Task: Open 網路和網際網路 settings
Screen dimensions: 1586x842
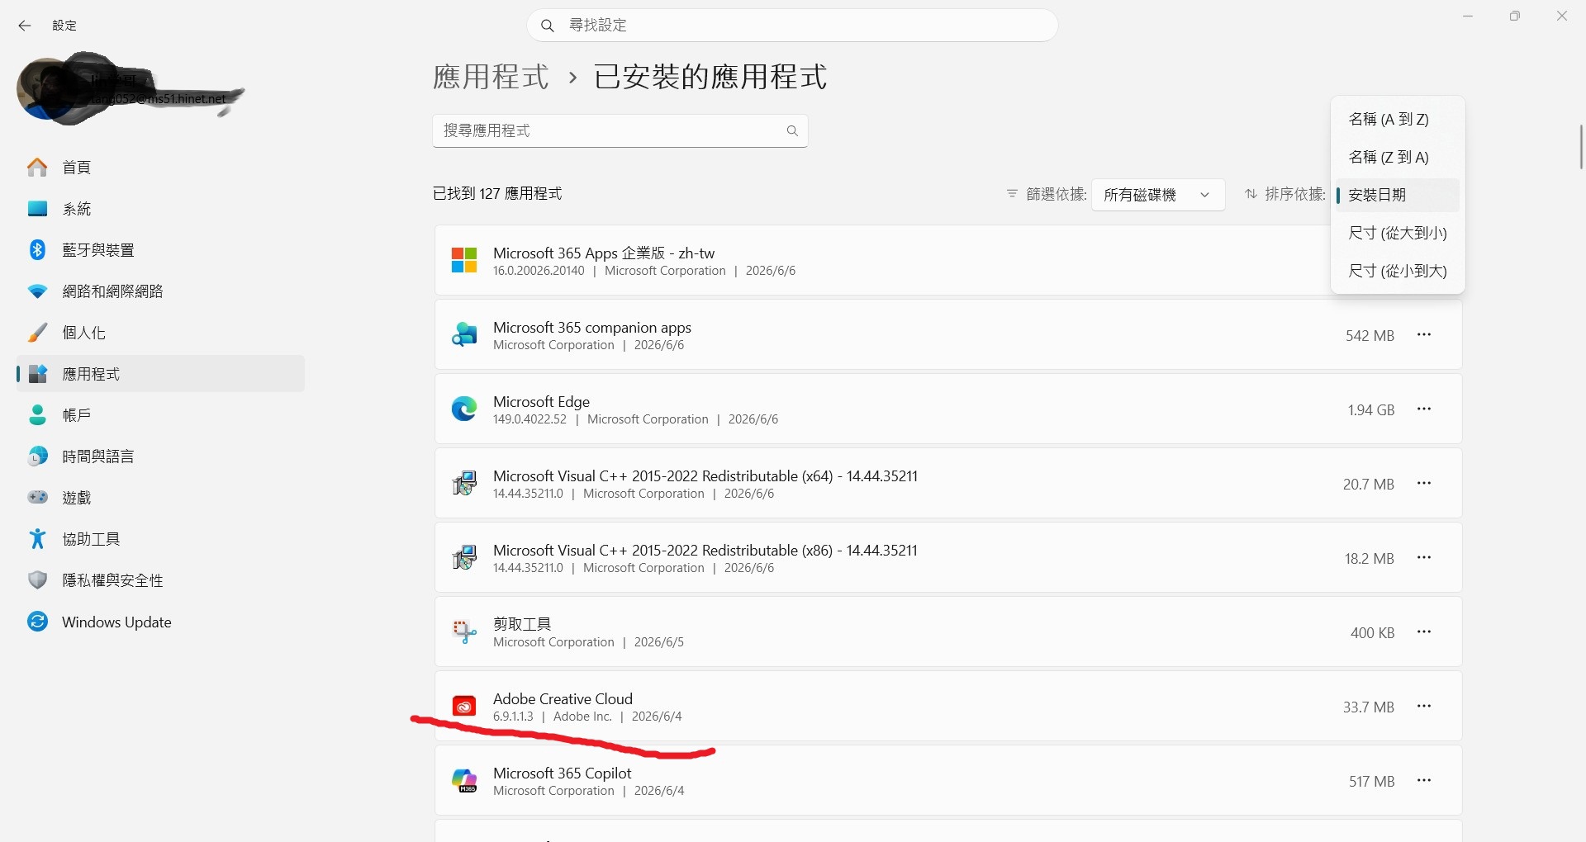Action: click(161, 291)
